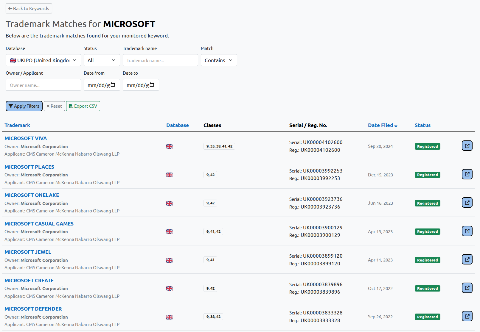The height and width of the screenshot is (332, 480).
Task: Open external link icon on MICROSOFT VIVA row
Action: 467,146
